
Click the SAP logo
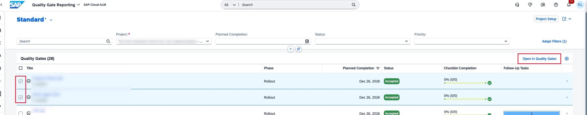(x=17, y=5)
